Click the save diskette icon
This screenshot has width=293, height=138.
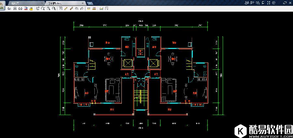15,8
